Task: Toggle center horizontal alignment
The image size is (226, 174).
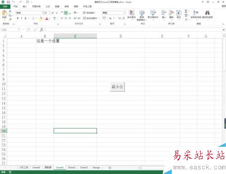Action: click(66, 18)
